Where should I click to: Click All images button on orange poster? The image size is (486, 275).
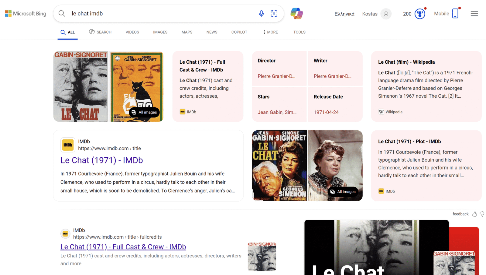point(144,112)
